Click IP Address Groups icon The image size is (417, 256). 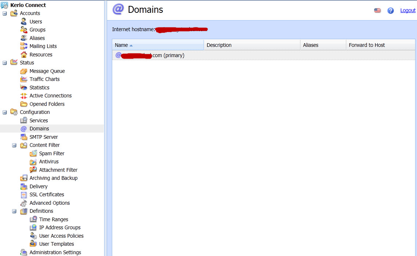click(x=33, y=227)
